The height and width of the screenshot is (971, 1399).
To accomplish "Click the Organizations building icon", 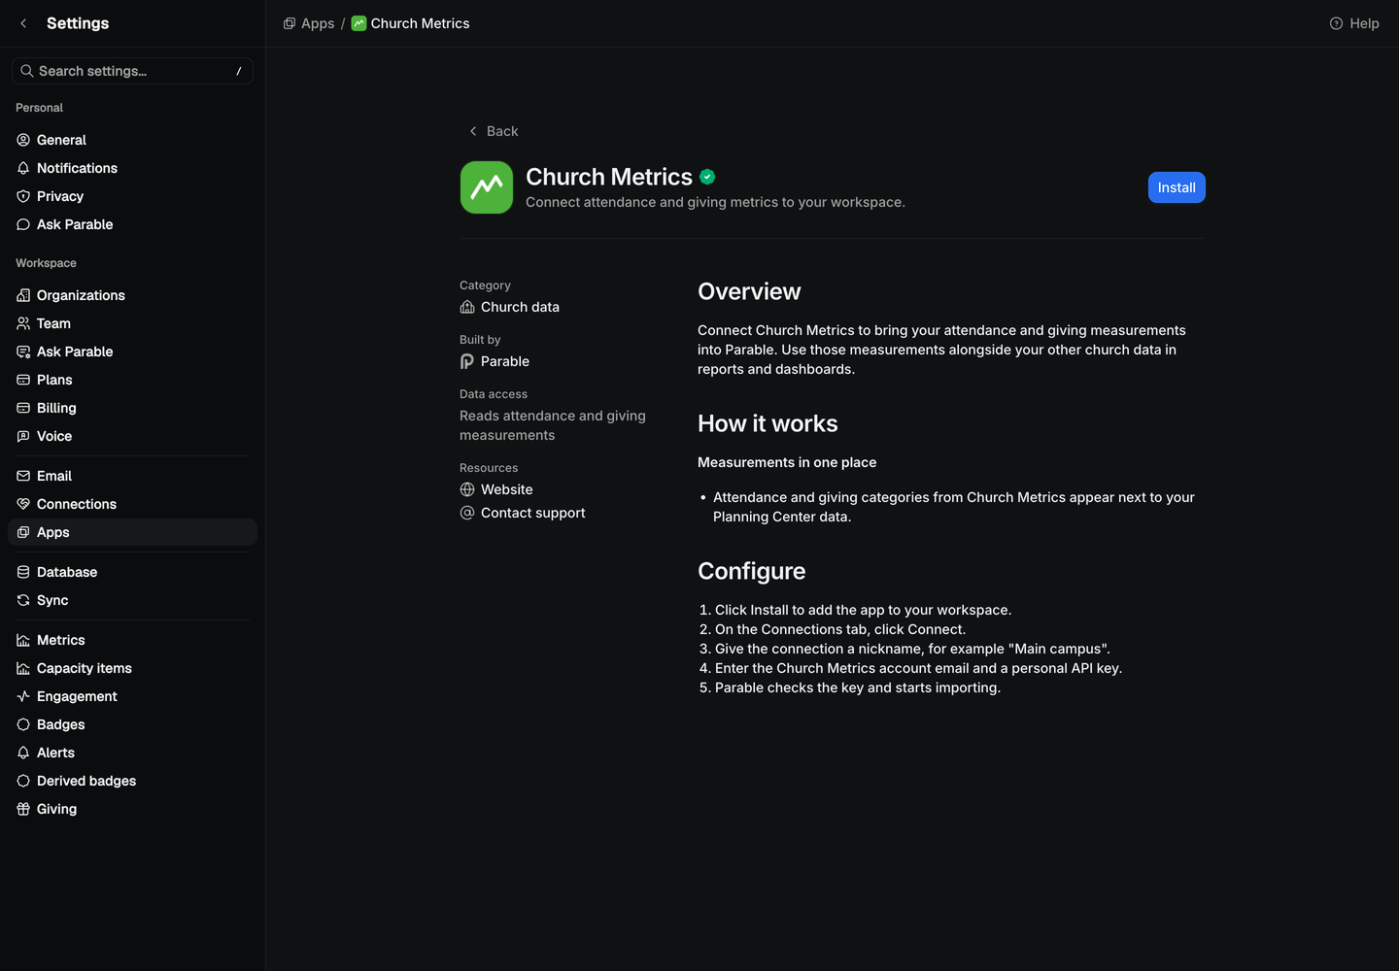I will tap(23, 295).
